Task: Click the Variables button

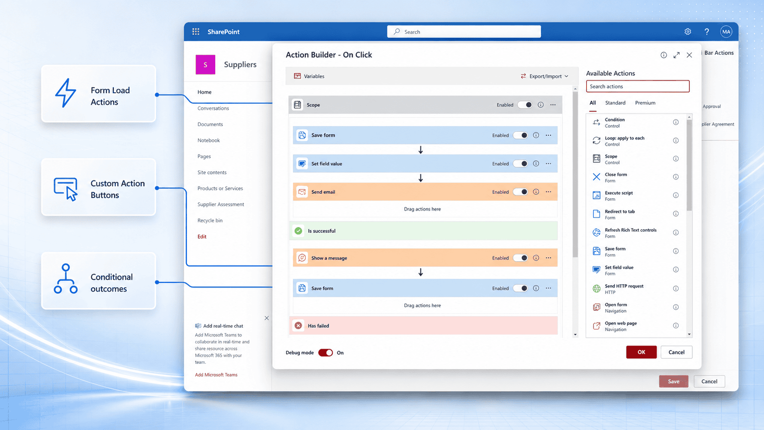Action: coord(309,76)
